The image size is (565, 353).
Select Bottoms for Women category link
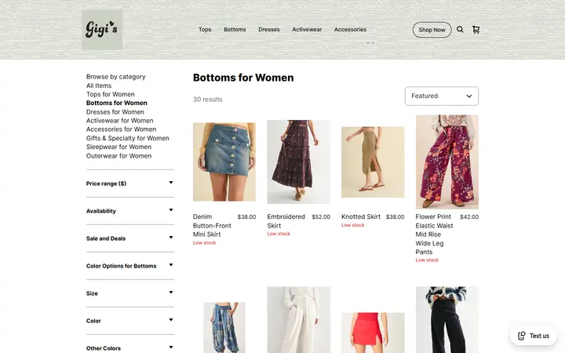pyautogui.click(x=116, y=103)
